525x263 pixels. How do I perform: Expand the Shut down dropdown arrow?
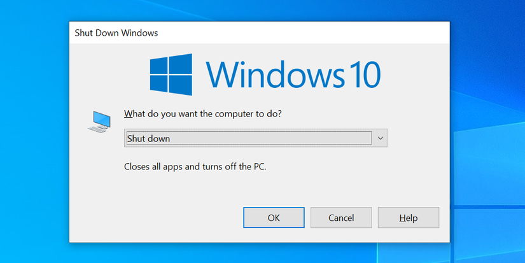pyautogui.click(x=381, y=138)
